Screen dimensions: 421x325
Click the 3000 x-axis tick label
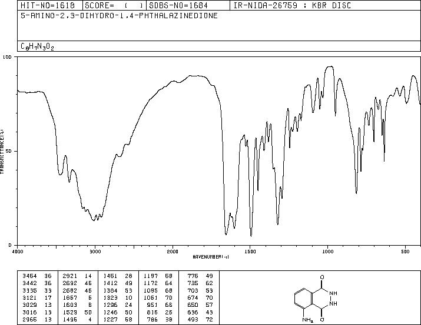pyautogui.click(x=95, y=252)
